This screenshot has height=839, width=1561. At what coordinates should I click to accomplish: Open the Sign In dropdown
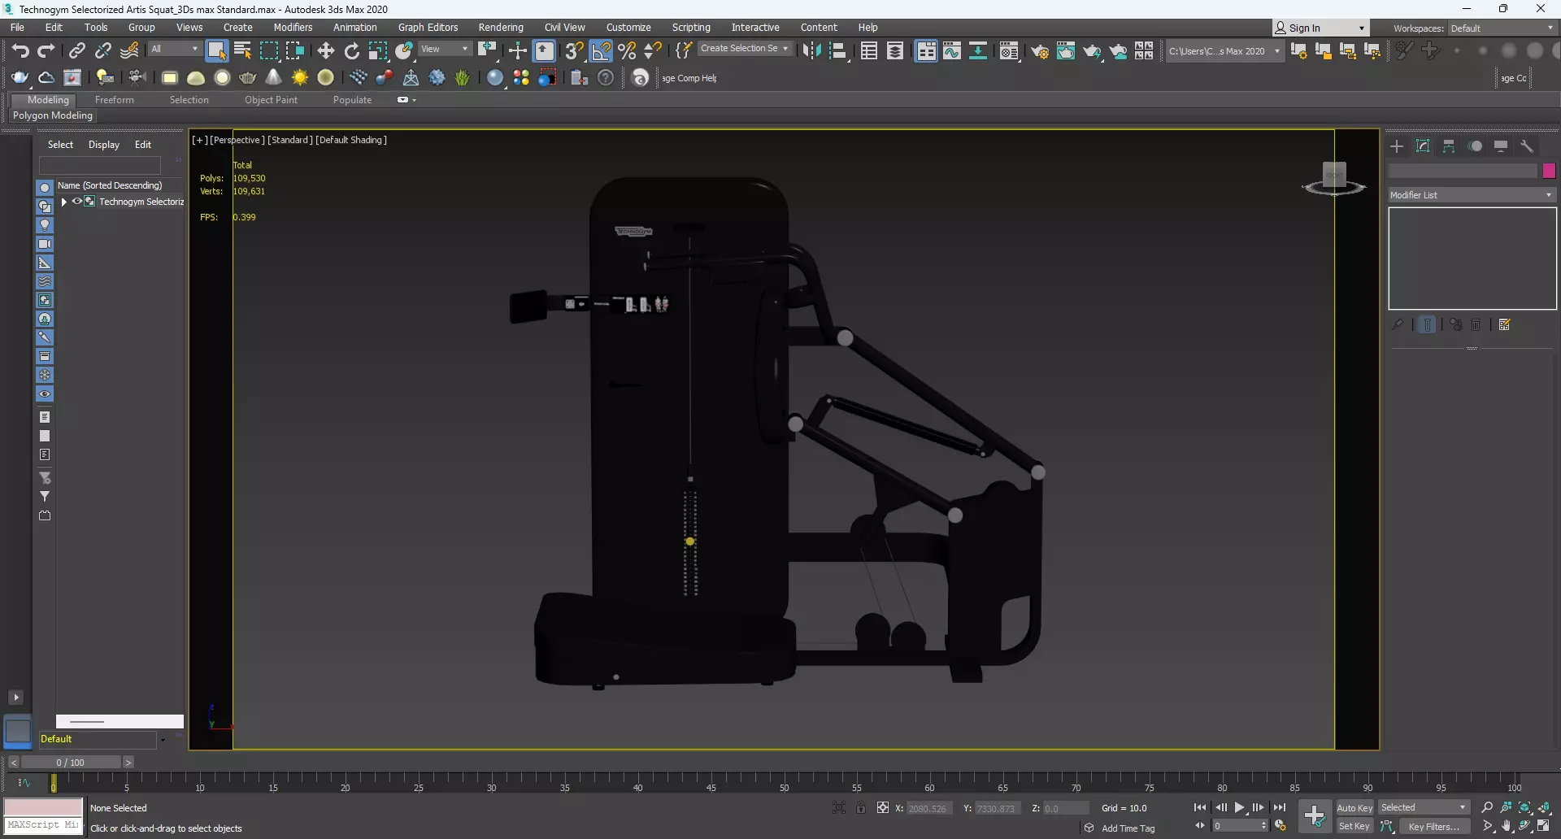[x=1320, y=28]
